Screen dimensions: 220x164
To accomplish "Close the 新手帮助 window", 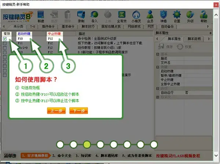I will click(216, 5).
